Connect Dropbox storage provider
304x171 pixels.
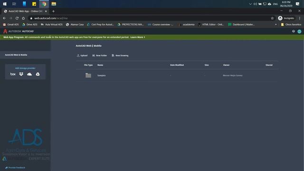(x=21, y=74)
